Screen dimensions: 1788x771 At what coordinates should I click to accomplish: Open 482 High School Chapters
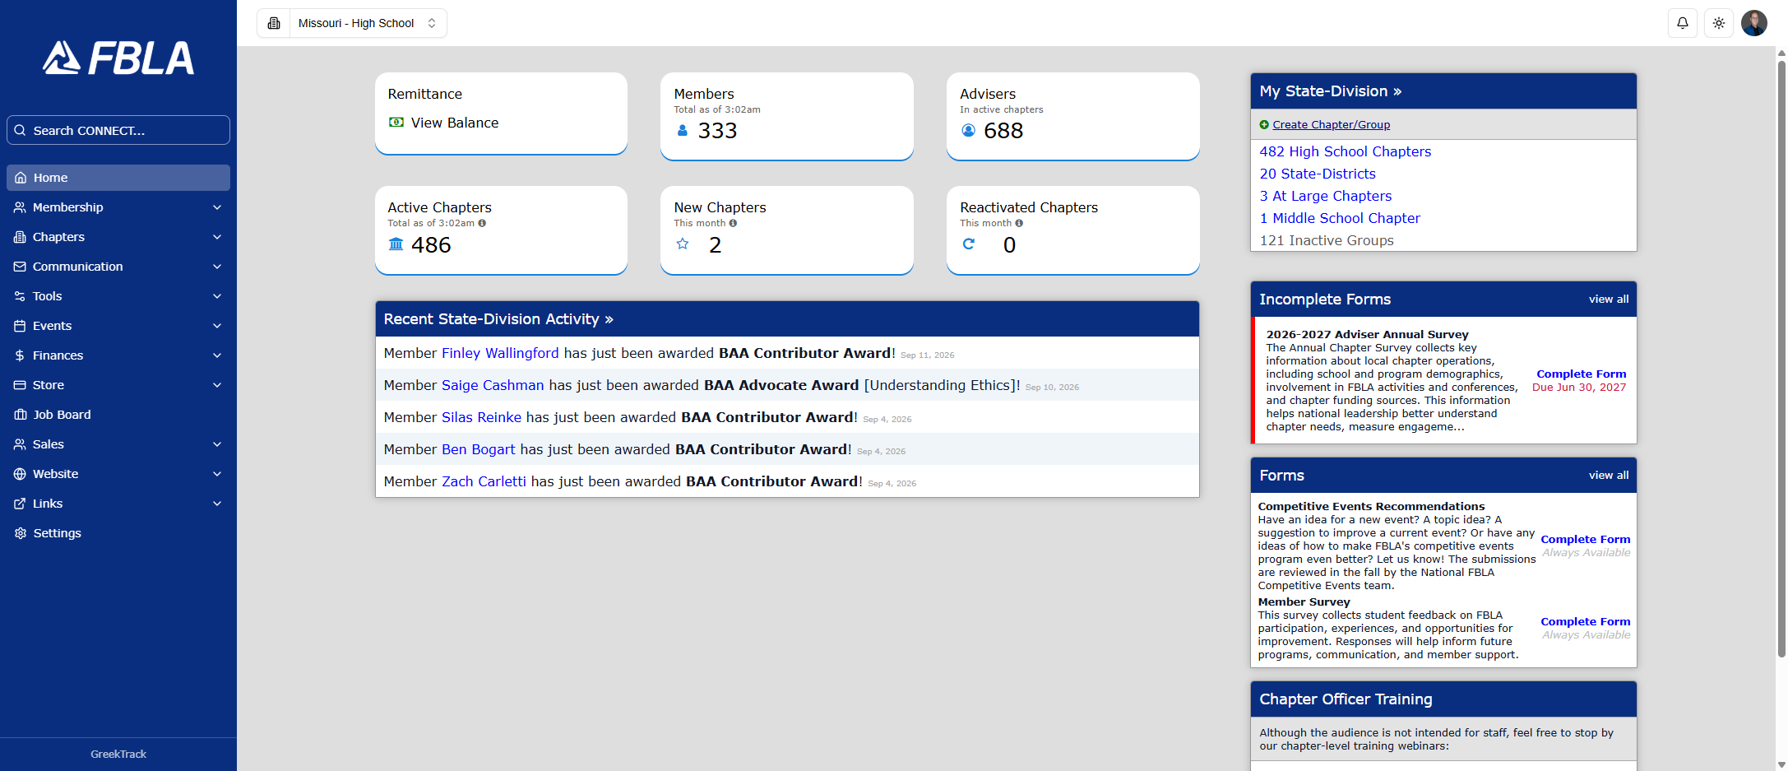(1346, 151)
